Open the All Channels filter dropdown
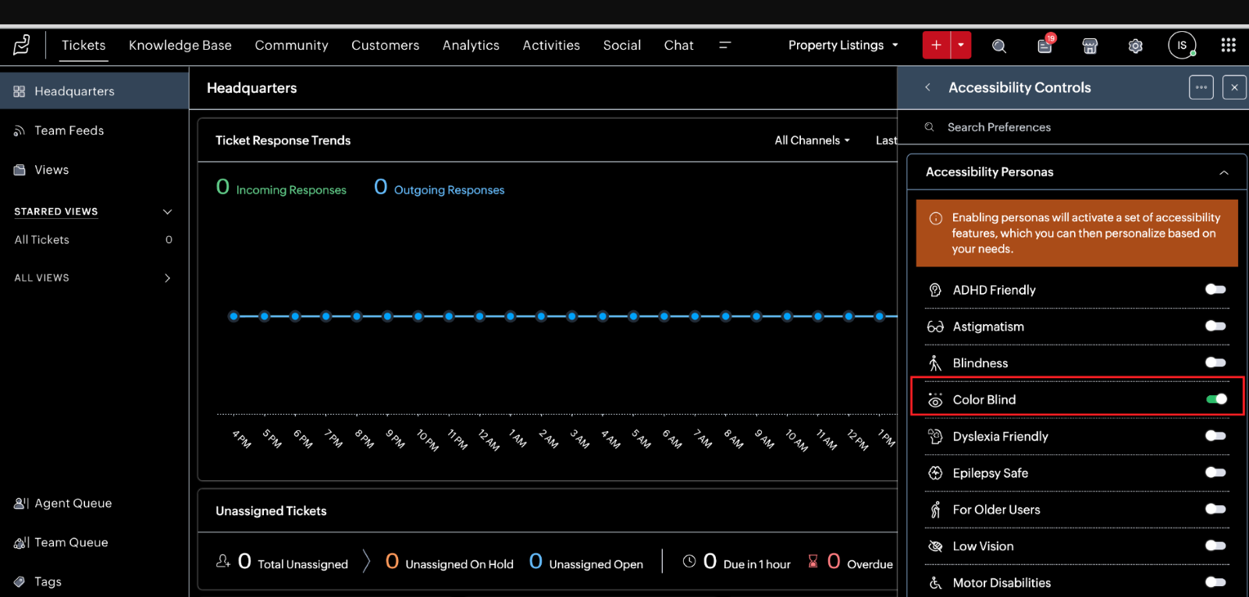1249x597 pixels. (x=812, y=140)
